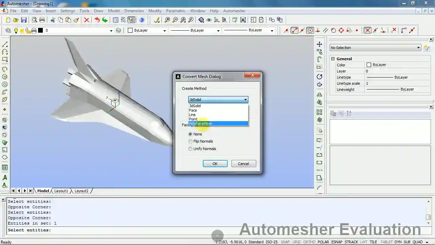The width and height of the screenshot is (435, 245).
Task: Open the Automesher menu
Action: (x=234, y=11)
